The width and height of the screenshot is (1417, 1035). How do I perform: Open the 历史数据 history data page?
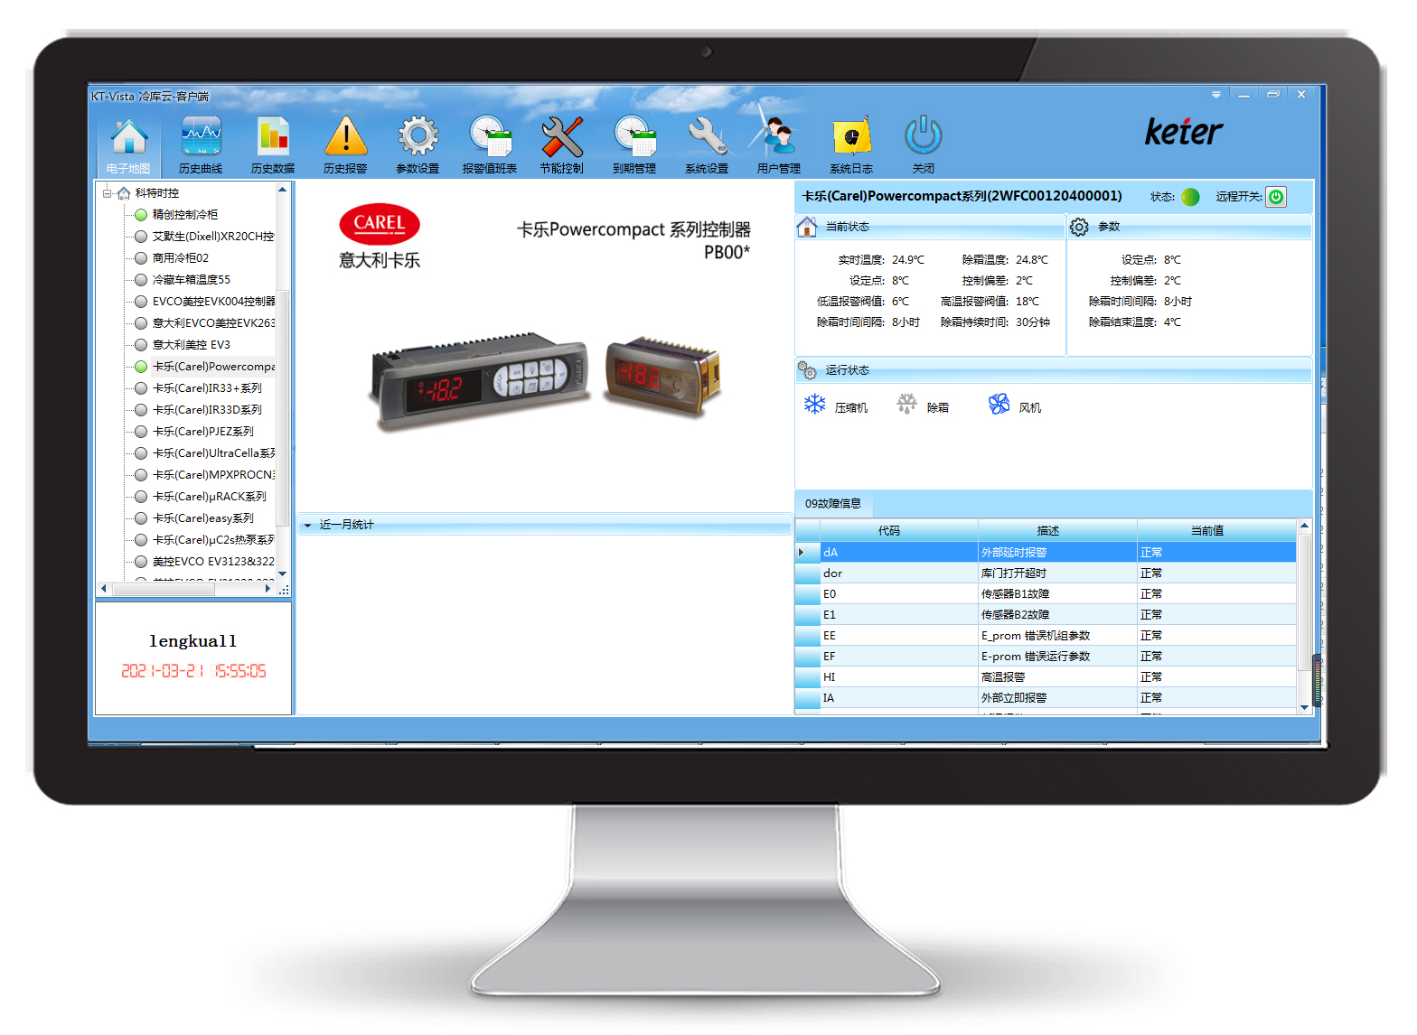[273, 145]
